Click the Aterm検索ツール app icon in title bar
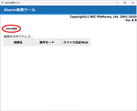 click(x=2, y=3)
